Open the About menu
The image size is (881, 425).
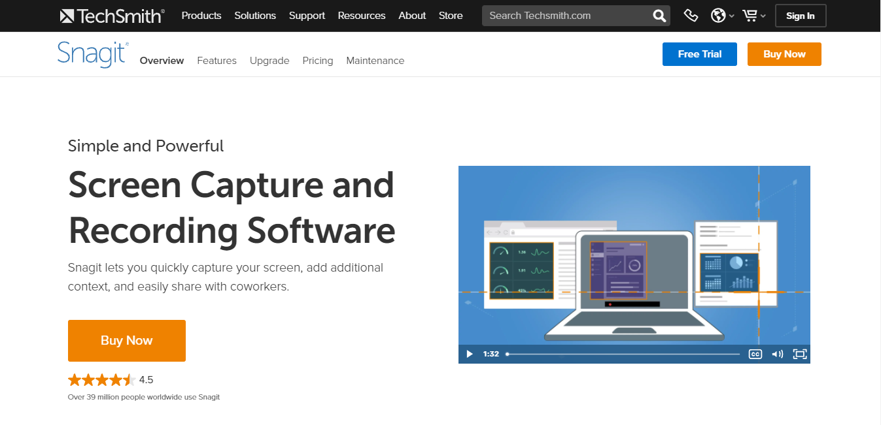[x=412, y=16]
